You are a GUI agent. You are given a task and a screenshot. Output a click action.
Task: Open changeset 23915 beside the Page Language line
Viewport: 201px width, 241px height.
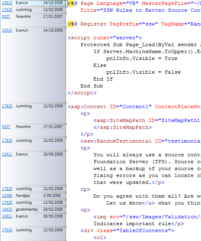[x=7, y=3]
